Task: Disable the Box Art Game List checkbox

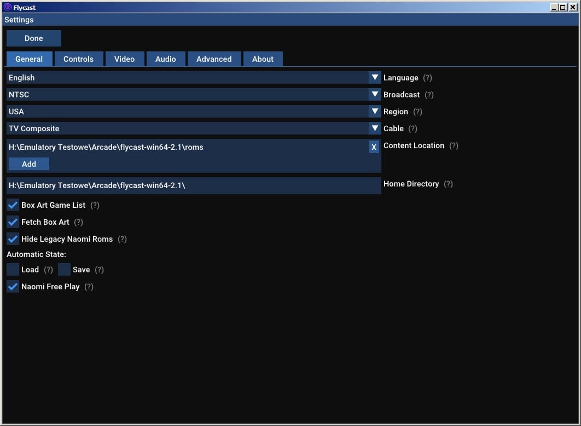Action: click(x=13, y=206)
